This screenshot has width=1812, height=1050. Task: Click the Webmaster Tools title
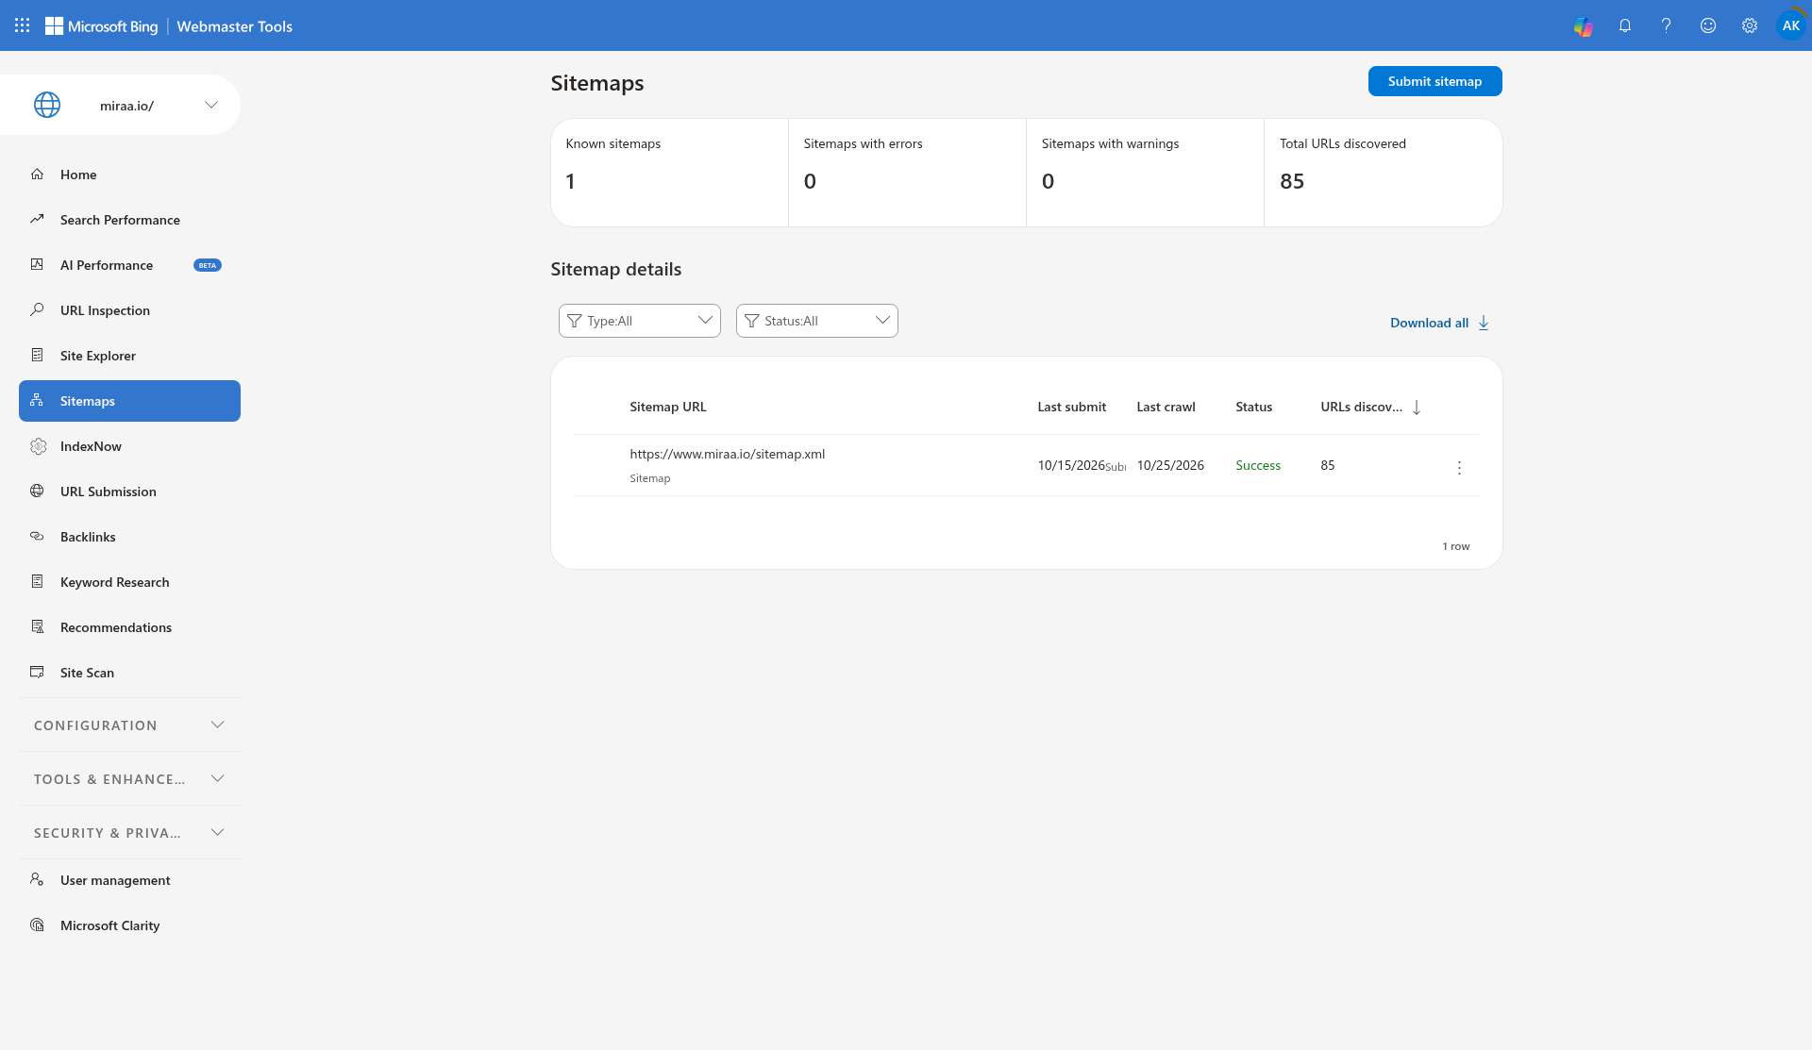[235, 26]
